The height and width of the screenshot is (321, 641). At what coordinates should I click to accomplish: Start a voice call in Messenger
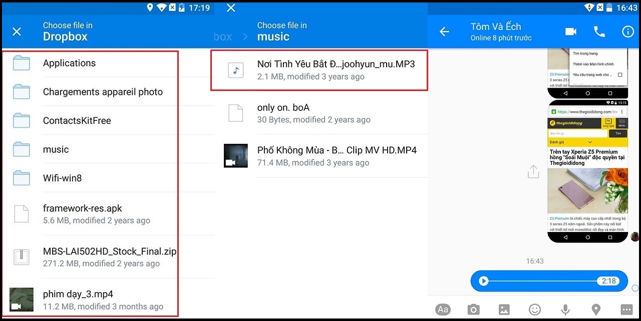point(599,31)
